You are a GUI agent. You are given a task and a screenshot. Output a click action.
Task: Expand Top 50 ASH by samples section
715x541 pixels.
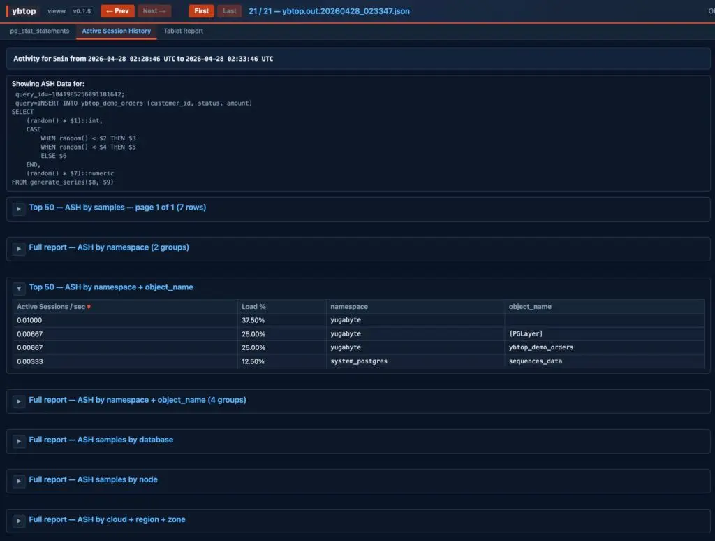[x=19, y=208]
